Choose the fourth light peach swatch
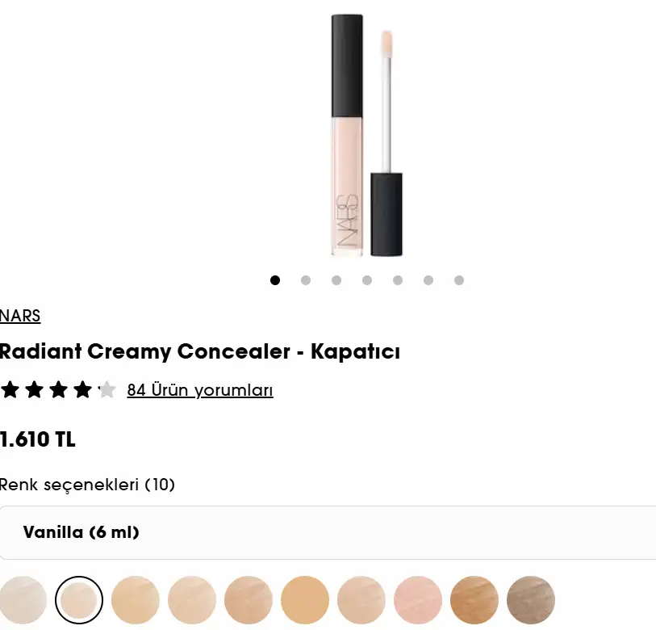This screenshot has width=656, height=630. 191,600
